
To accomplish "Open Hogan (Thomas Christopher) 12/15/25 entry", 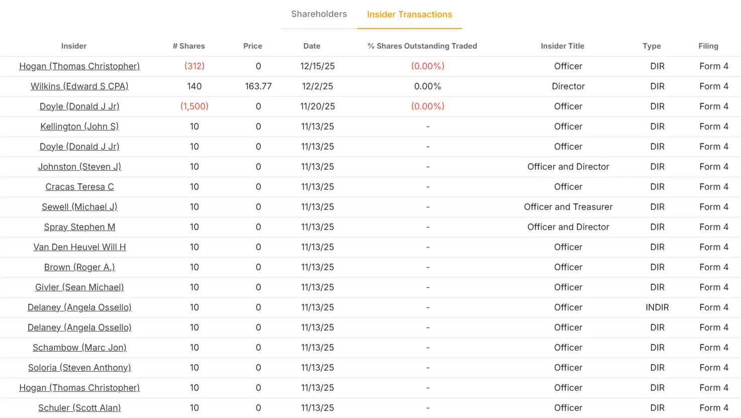I will pos(79,66).
